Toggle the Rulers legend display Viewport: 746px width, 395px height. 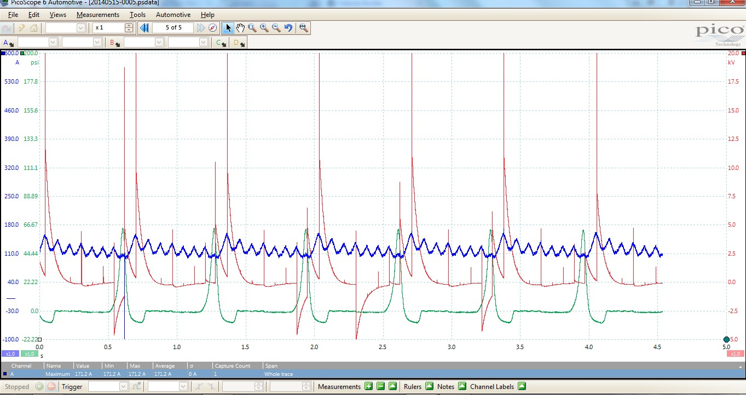point(429,387)
